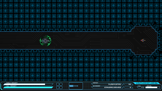Click the Shield Integrity label text
162x91 pixels.
pyautogui.click(x=12, y=83)
